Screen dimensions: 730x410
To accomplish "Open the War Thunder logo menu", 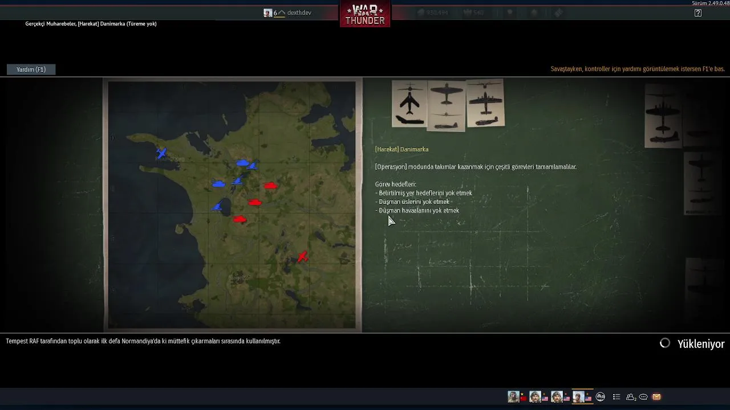I will [x=365, y=14].
